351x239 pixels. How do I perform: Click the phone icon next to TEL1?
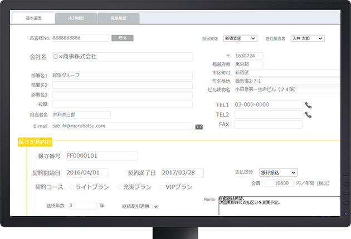308,104
